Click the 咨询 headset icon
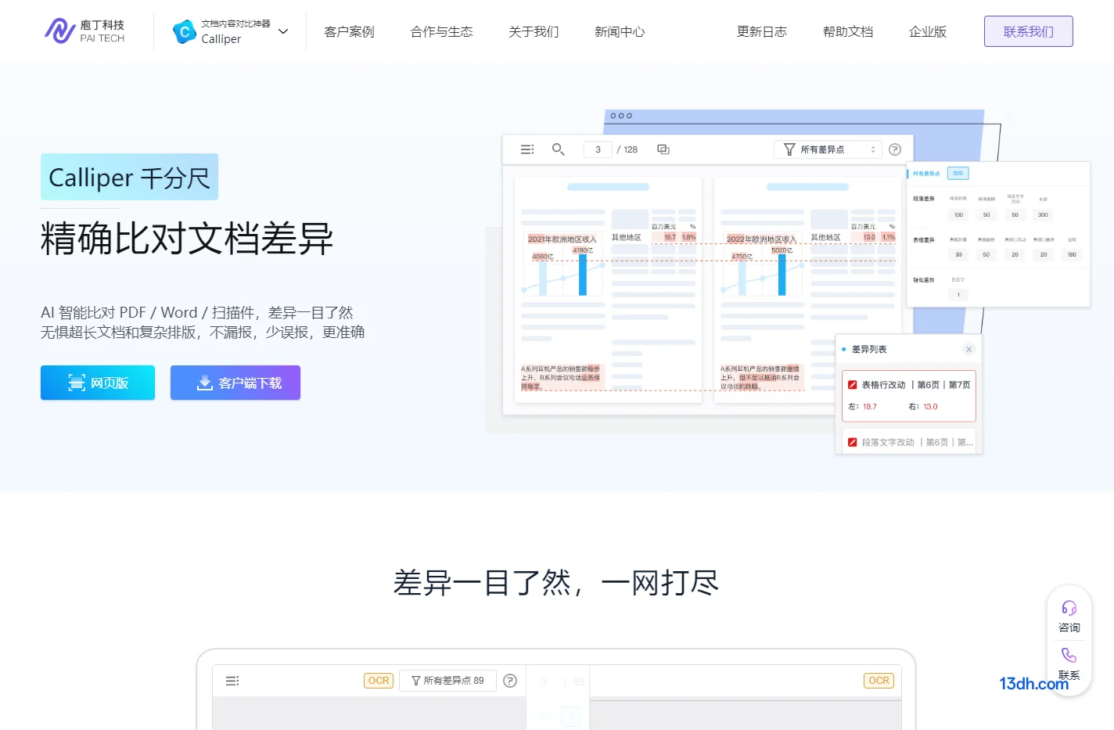Image resolution: width=1114 pixels, height=730 pixels. pyautogui.click(x=1069, y=608)
